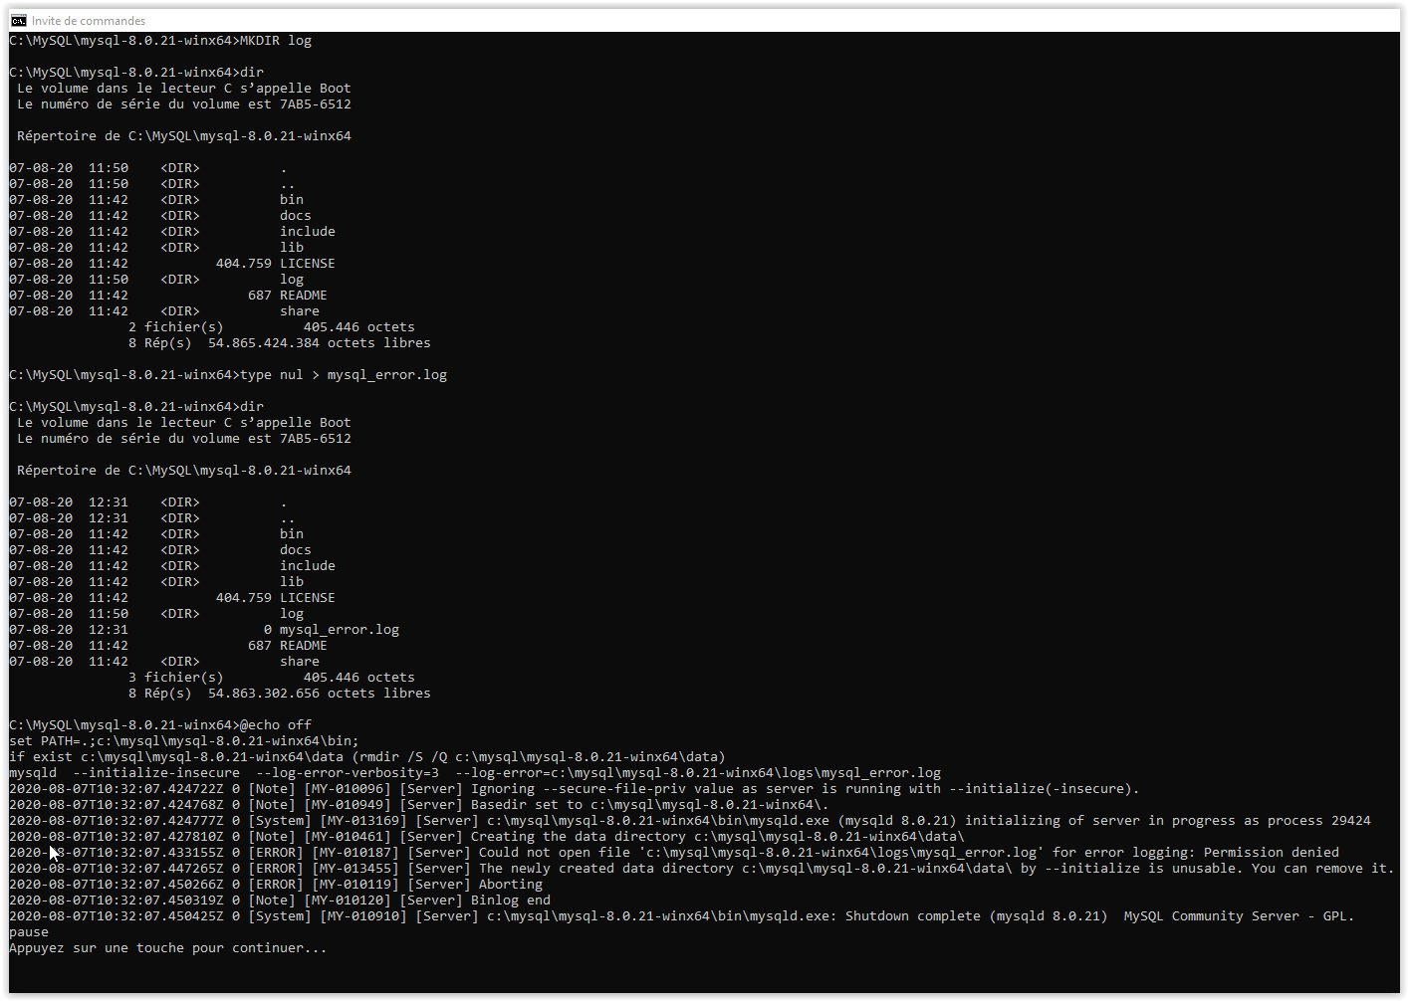Click the 'Aborting' log message
1408x1001 pixels.
pyautogui.click(x=511, y=885)
